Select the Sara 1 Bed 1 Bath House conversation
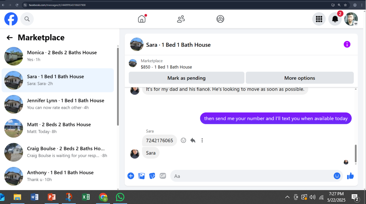 coord(58,80)
